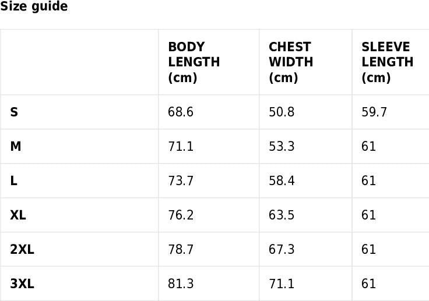
Task: Click sleeve length value 59.7
Action: [374, 112]
